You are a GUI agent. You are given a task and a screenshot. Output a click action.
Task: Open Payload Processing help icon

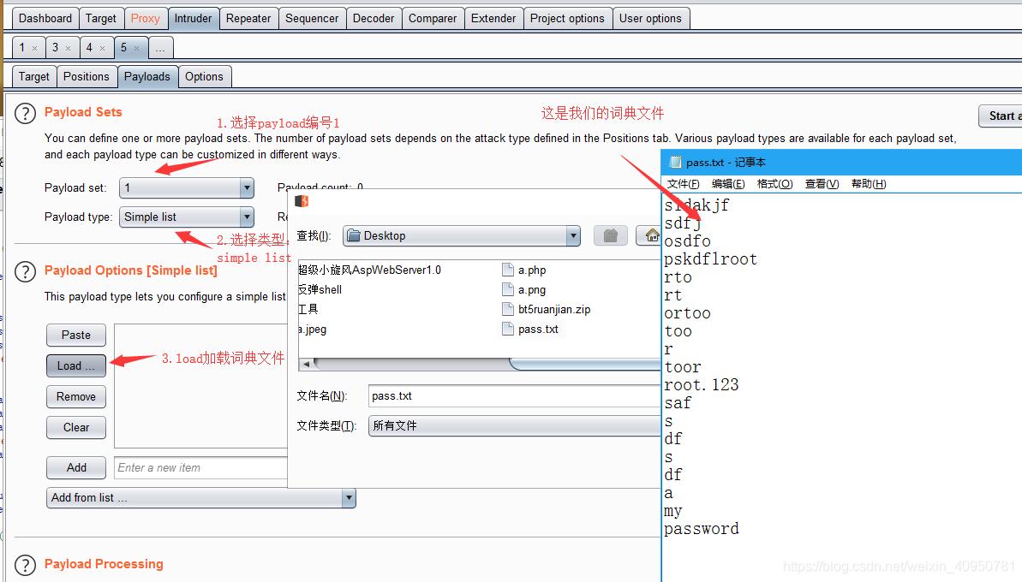click(25, 566)
